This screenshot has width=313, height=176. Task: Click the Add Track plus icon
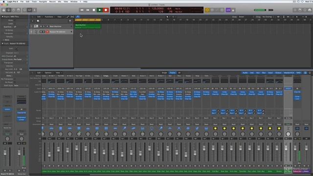(33, 21)
